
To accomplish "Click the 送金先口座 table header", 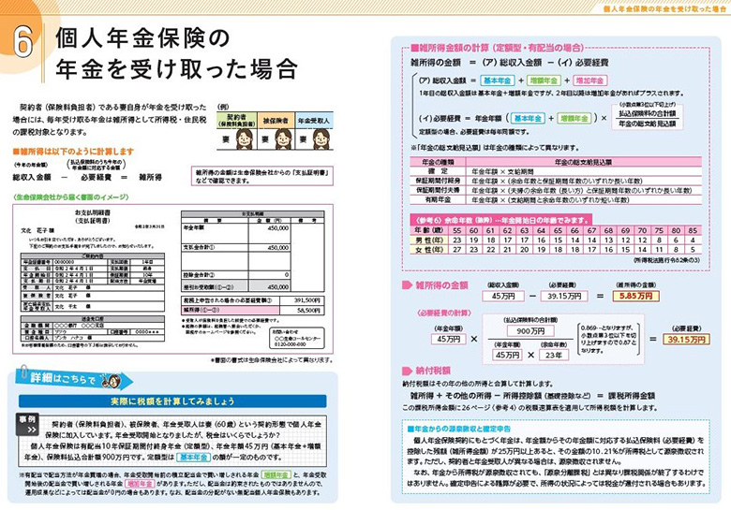I will 92,319.
